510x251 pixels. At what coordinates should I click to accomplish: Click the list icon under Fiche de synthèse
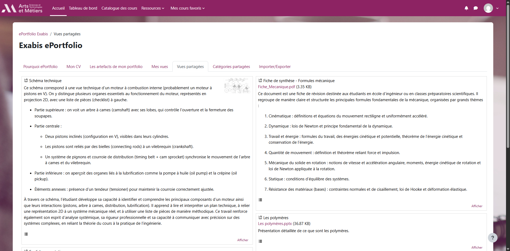pos(260,200)
